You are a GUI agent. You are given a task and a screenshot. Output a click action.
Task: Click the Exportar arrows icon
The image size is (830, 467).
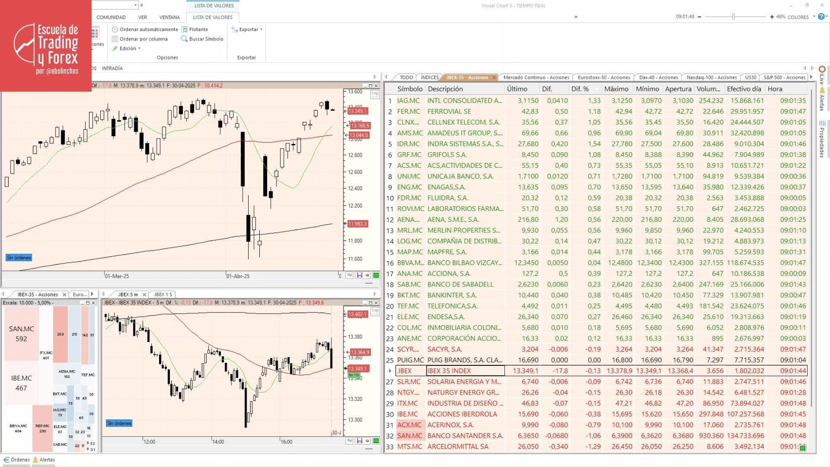[235, 29]
